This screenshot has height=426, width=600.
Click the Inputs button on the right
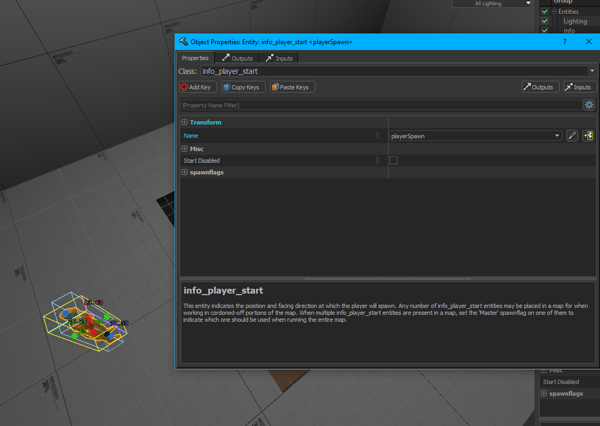pyautogui.click(x=580, y=87)
